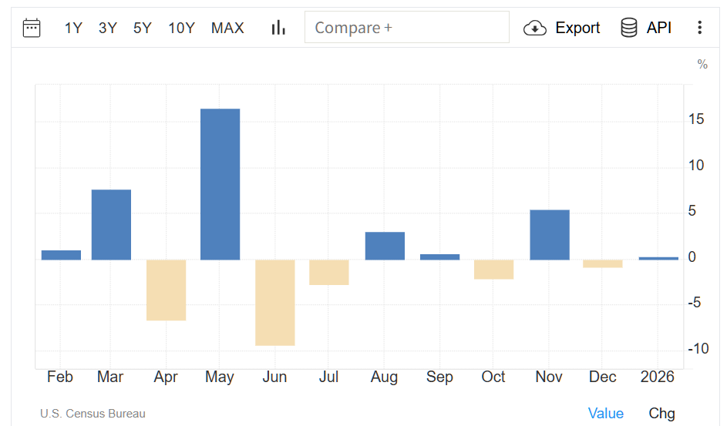Click the Compare input field

[x=406, y=28]
